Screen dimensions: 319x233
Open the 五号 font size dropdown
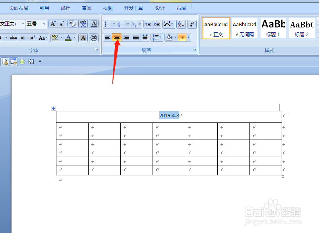pos(44,24)
